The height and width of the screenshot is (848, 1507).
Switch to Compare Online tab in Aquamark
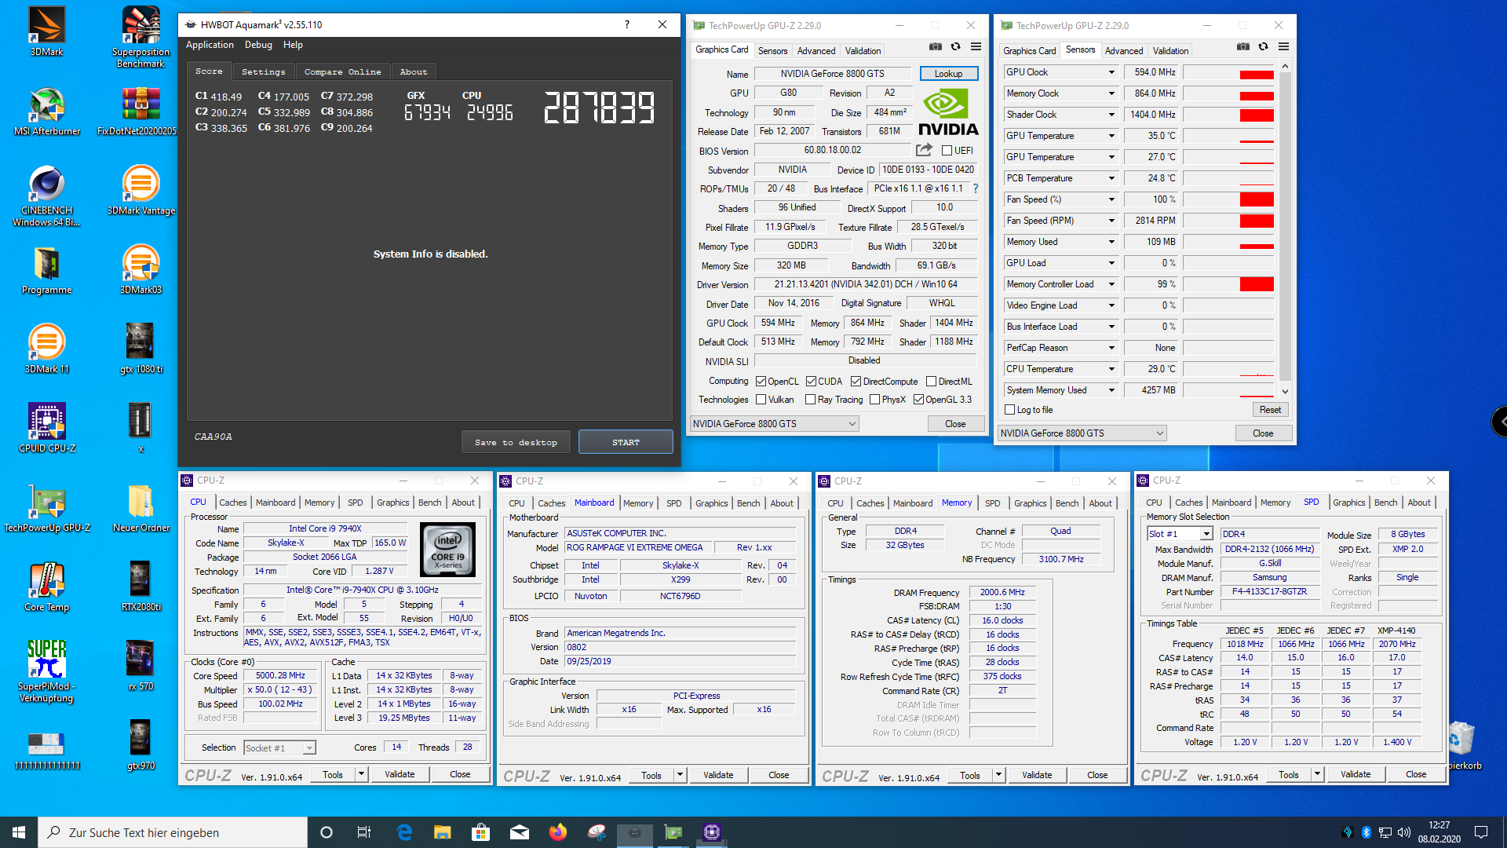tap(343, 71)
